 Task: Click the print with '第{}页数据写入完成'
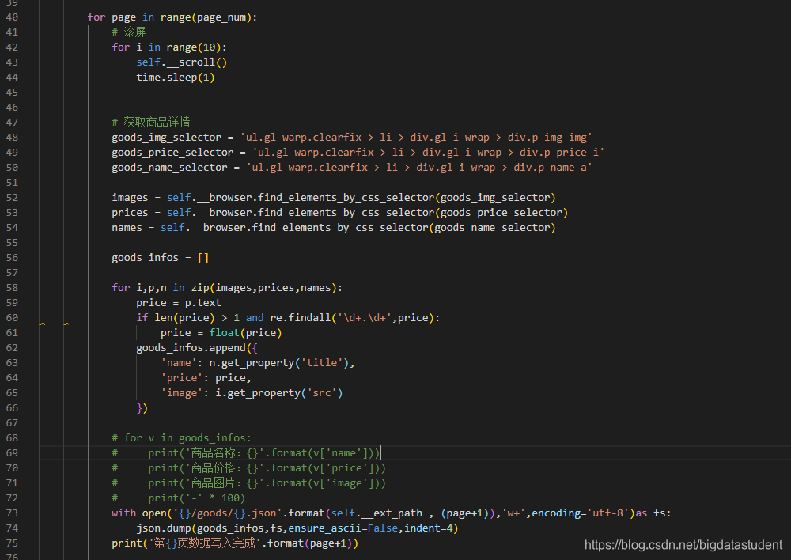(x=235, y=543)
